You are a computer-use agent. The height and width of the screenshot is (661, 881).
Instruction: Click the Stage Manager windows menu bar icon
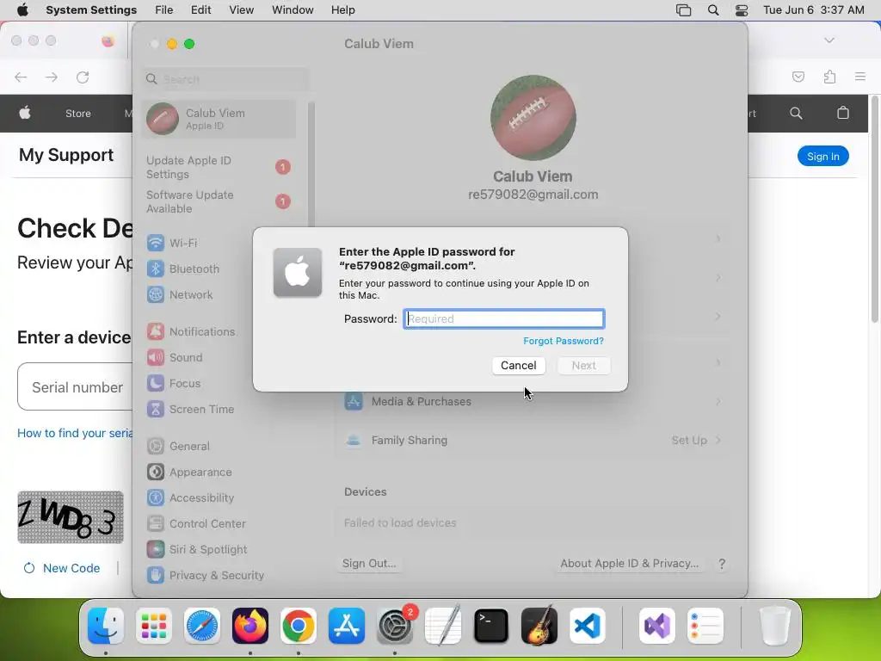683,10
